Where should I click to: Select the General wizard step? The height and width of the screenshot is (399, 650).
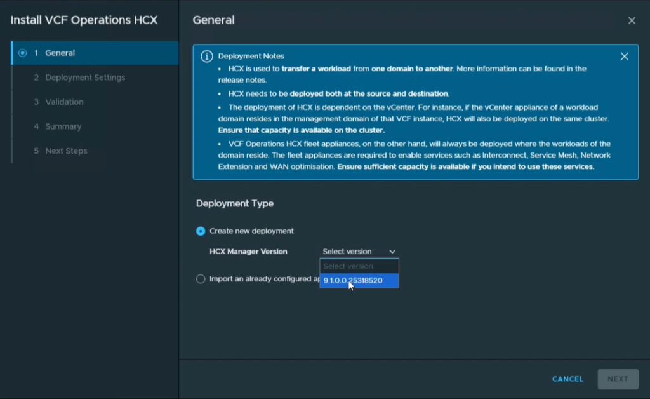pos(95,53)
